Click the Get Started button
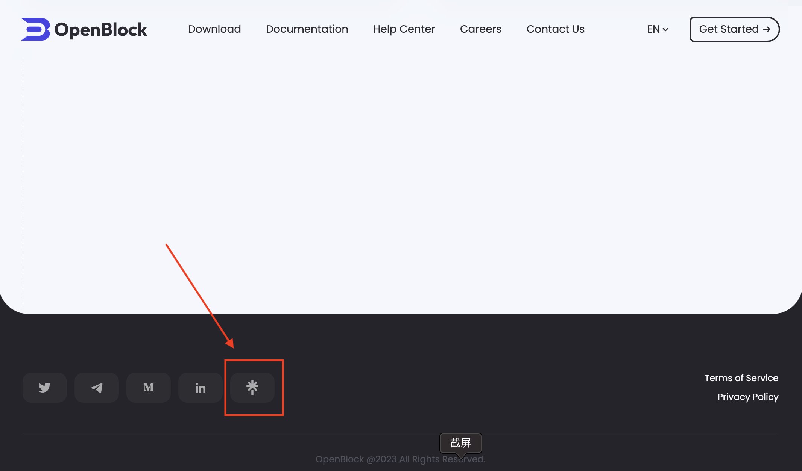The image size is (802, 471). [x=734, y=29]
